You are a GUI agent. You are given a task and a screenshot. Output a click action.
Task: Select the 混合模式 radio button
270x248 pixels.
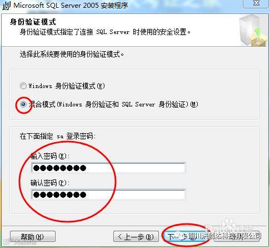tap(23, 104)
